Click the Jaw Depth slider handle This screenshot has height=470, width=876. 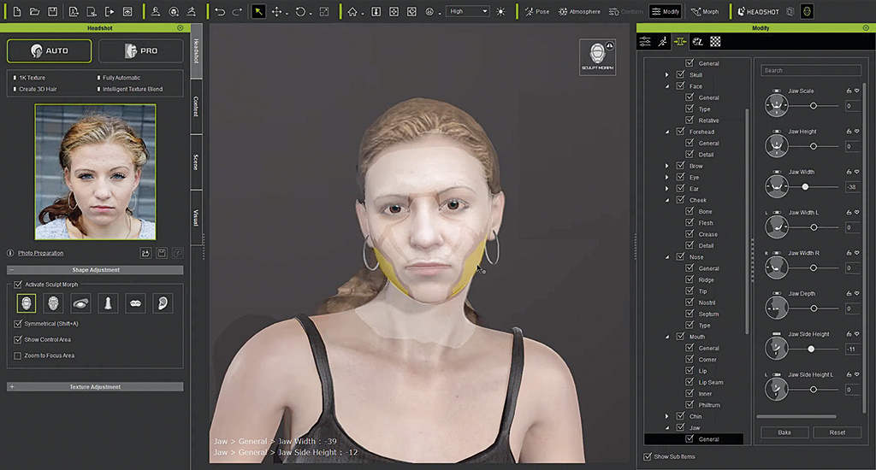(814, 308)
